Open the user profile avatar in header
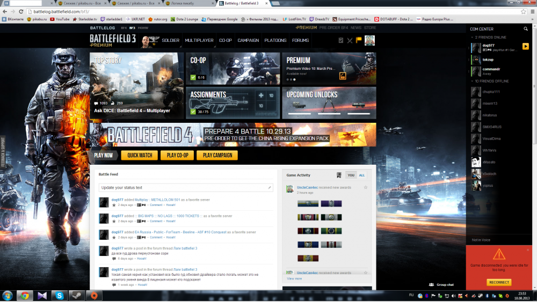The width and height of the screenshot is (537, 302). pyautogui.click(x=369, y=40)
